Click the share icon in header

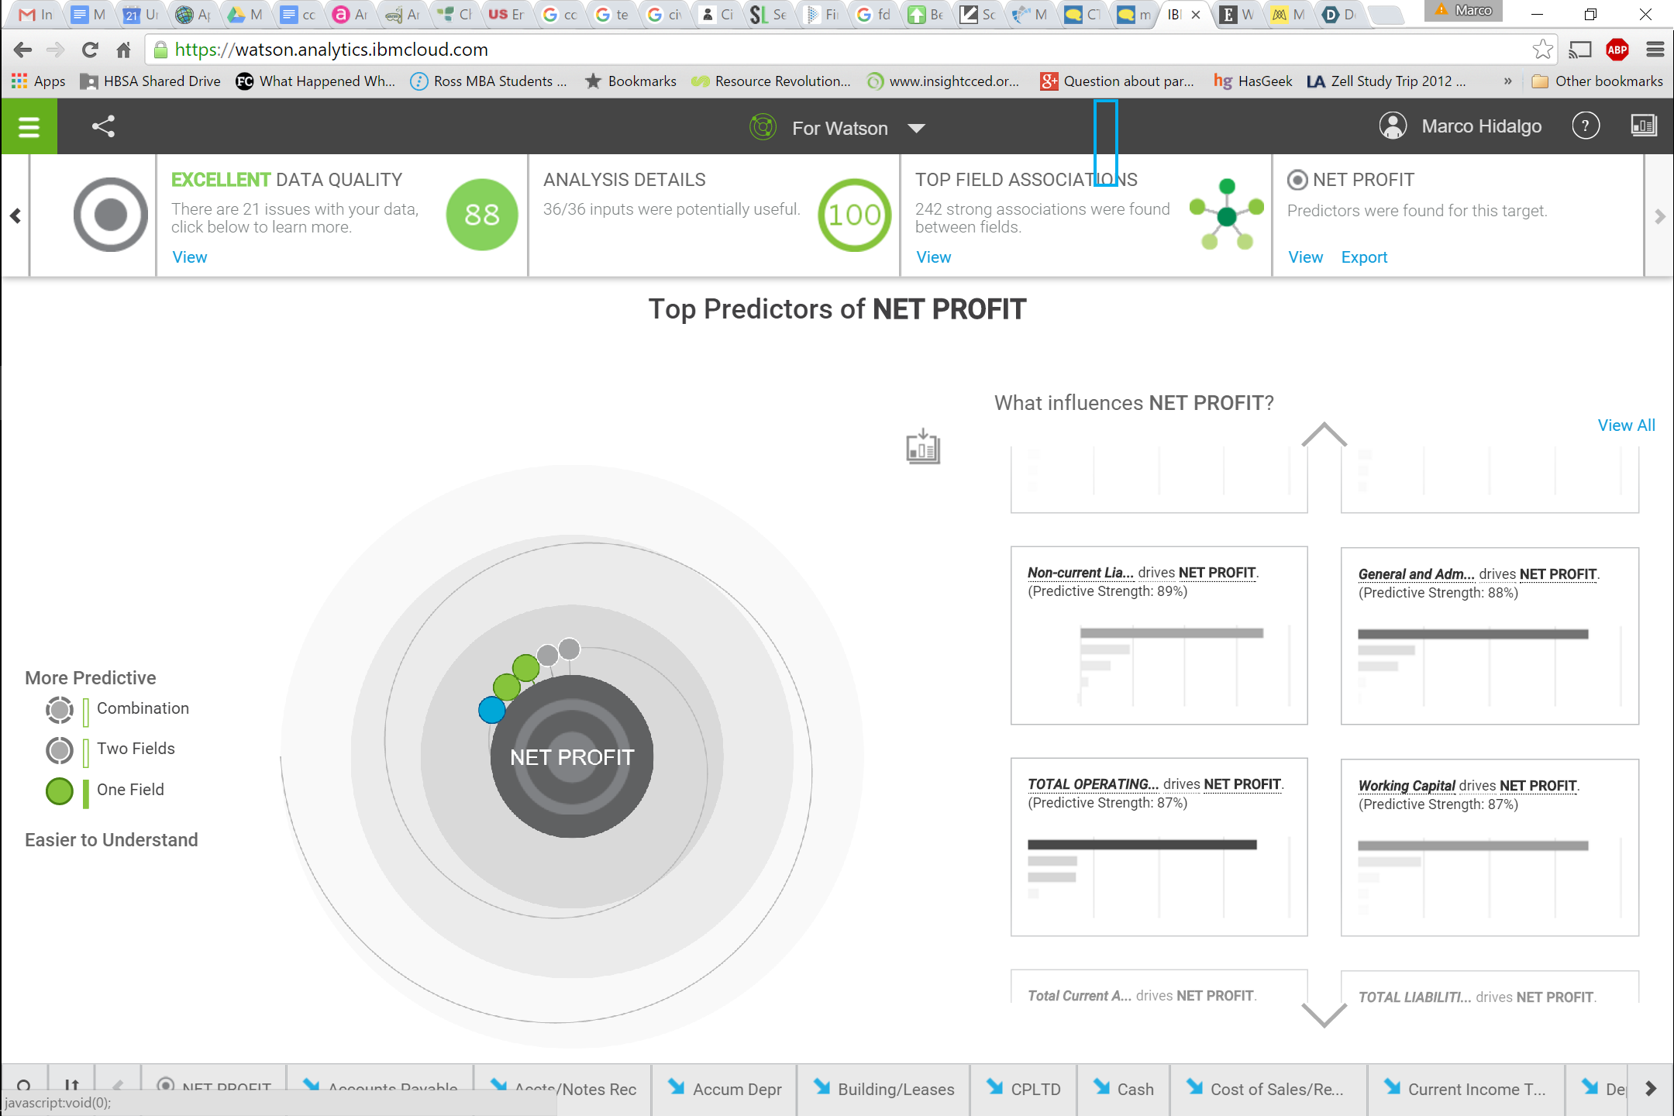[103, 126]
